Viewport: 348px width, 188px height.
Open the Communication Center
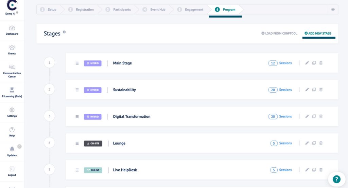tap(12, 71)
